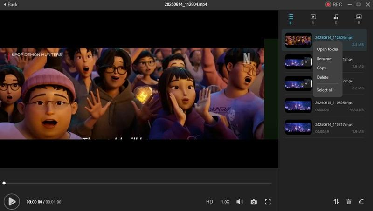The width and height of the screenshot is (373, 211).
Task: Change the HD quality setting
Action: [209, 202]
